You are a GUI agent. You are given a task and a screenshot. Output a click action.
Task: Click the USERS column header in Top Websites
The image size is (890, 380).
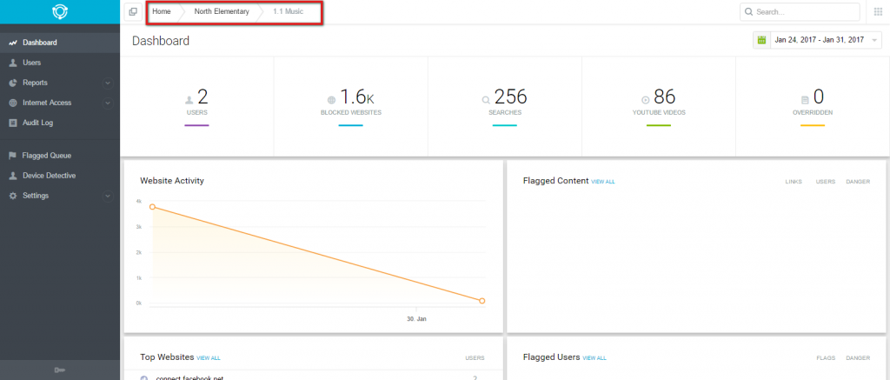[475, 358]
